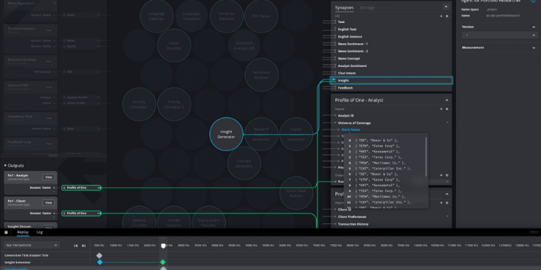Open the gear beside Analyst Inputs
This screenshot has height=270, width=541.
click(447, 109)
